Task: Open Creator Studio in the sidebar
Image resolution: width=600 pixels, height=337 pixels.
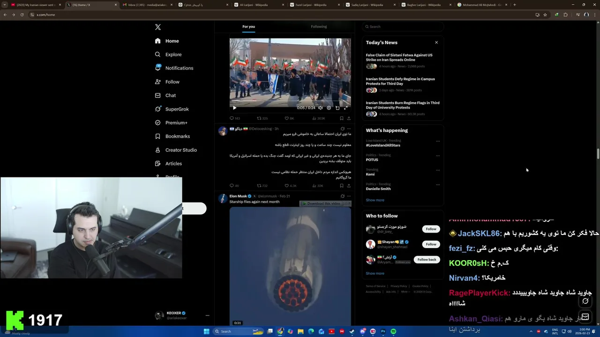Action: coord(176,150)
